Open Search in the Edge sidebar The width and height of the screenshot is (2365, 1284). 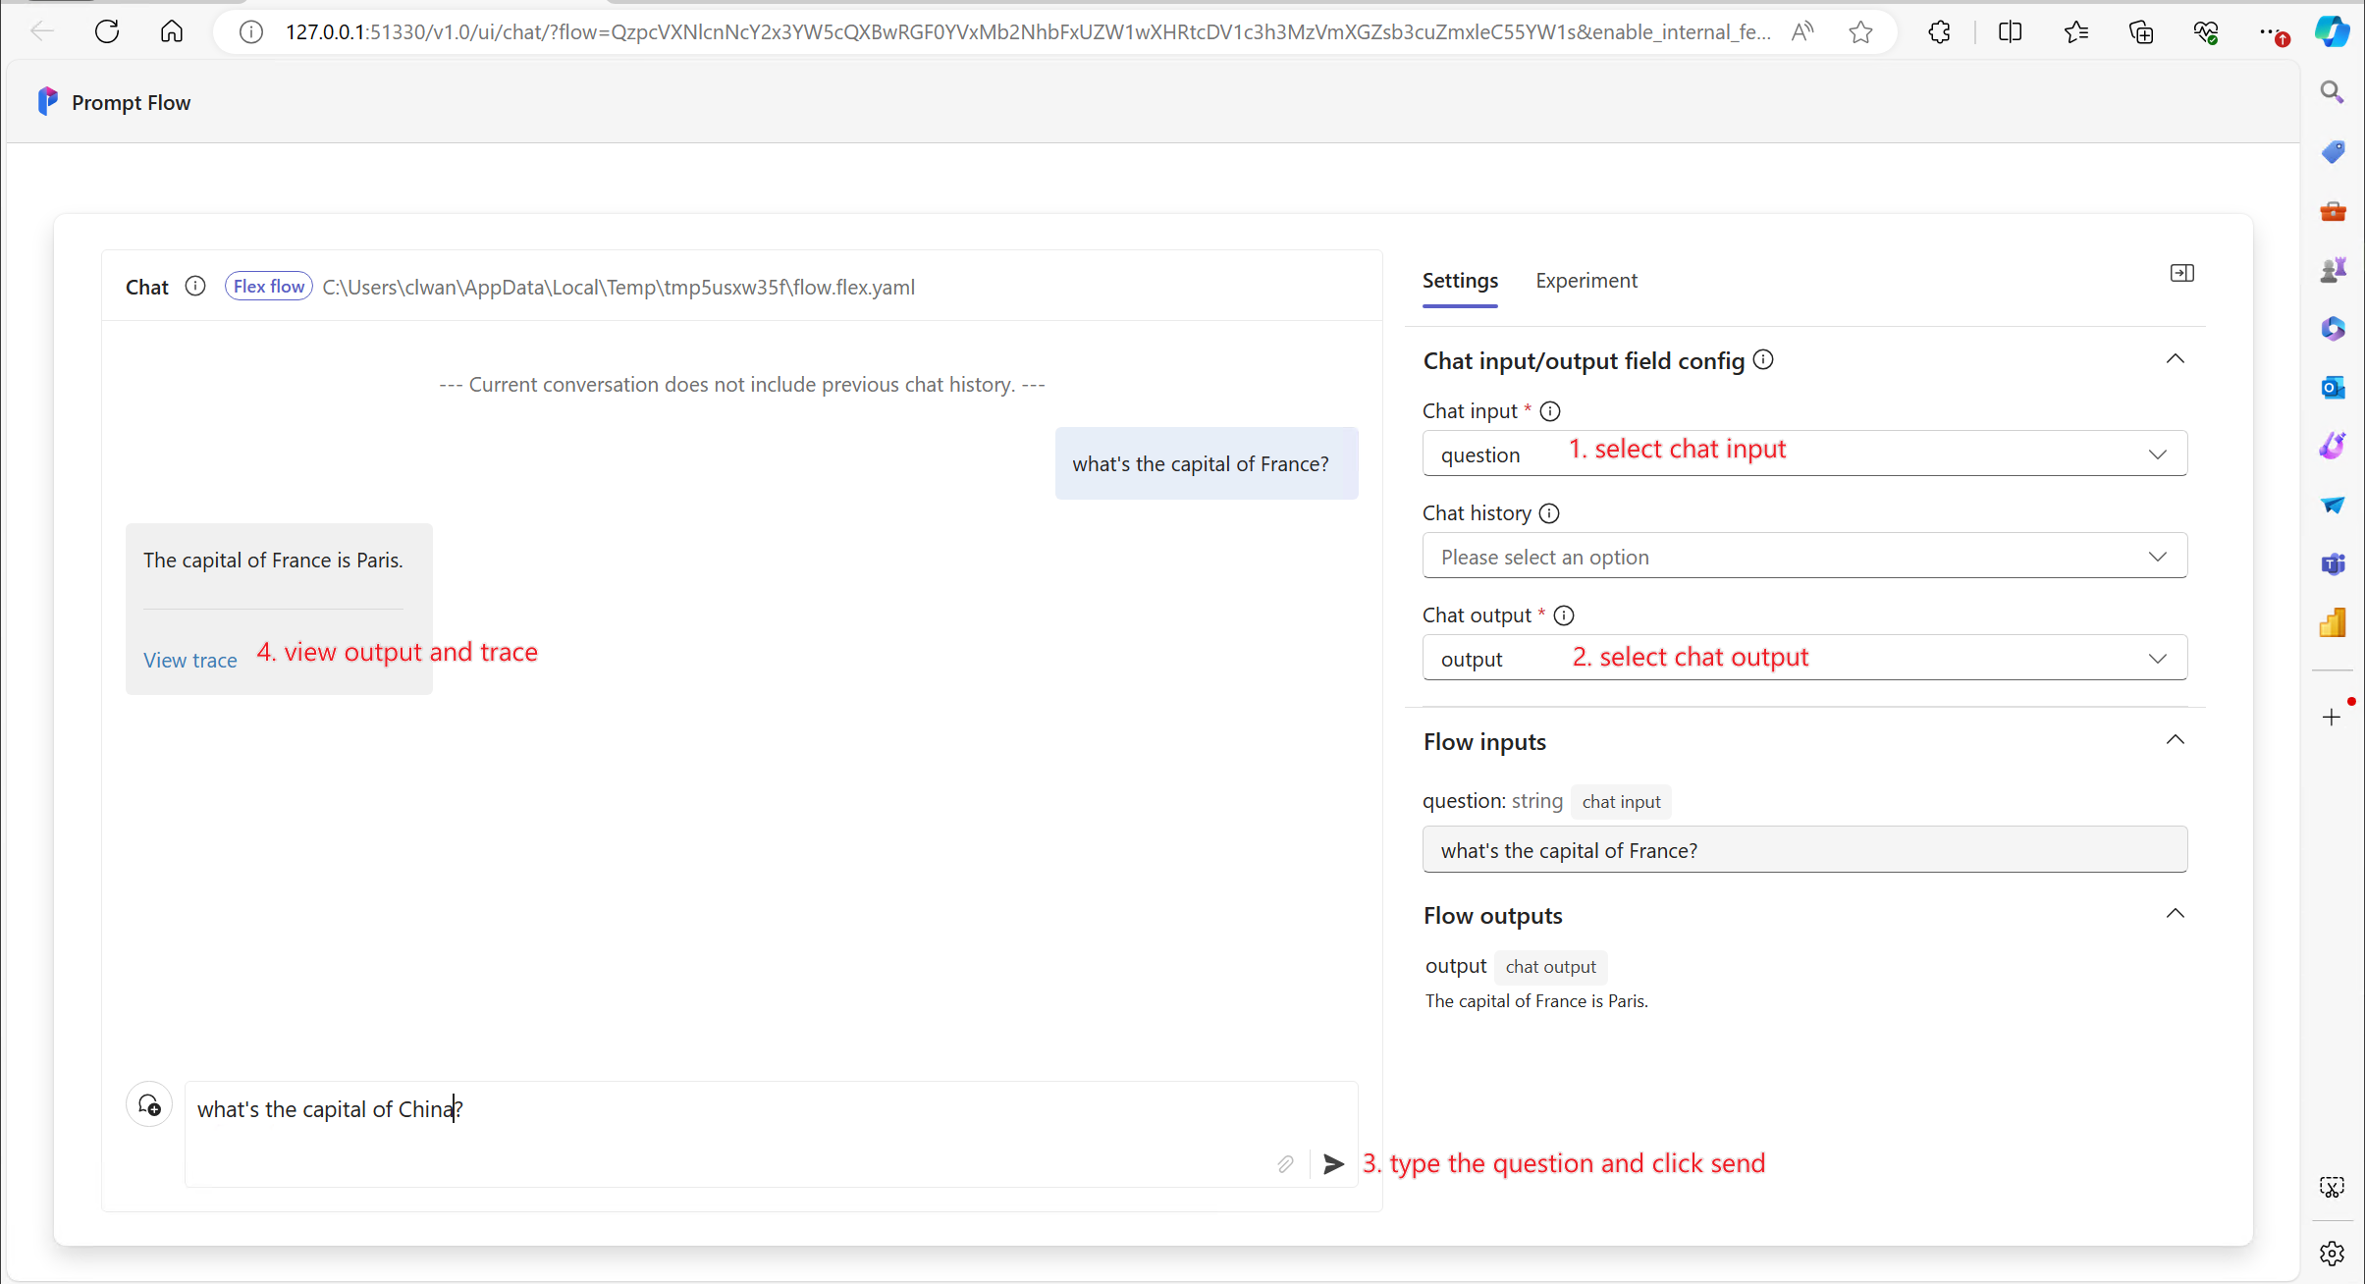(2332, 91)
